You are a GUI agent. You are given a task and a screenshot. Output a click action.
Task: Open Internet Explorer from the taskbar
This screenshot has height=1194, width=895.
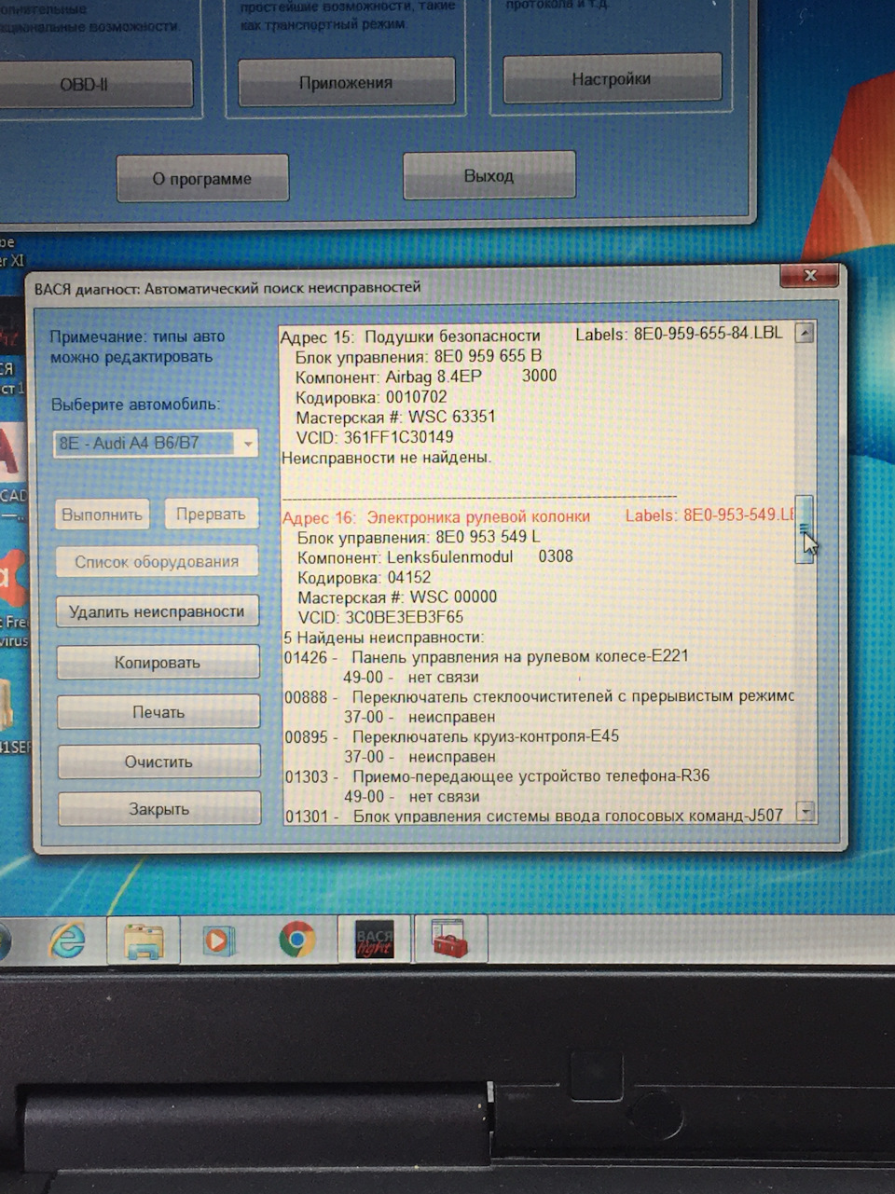[x=67, y=940]
